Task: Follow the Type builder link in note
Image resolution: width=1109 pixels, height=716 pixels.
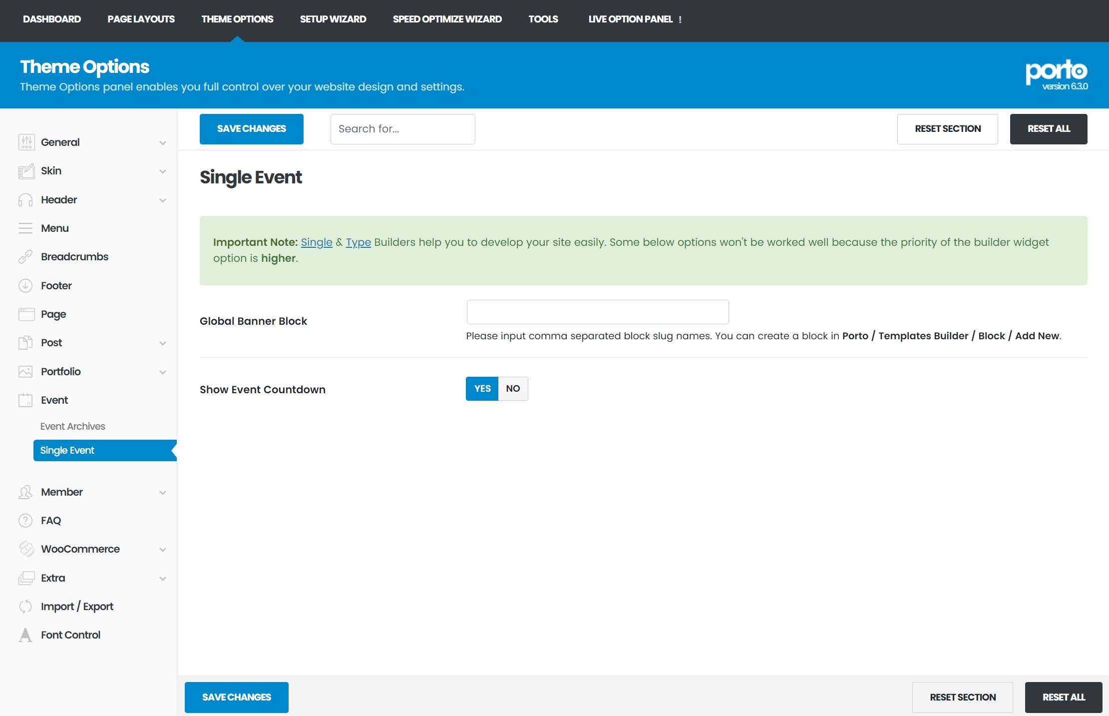Action: pyautogui.click(x=358, y=242)
